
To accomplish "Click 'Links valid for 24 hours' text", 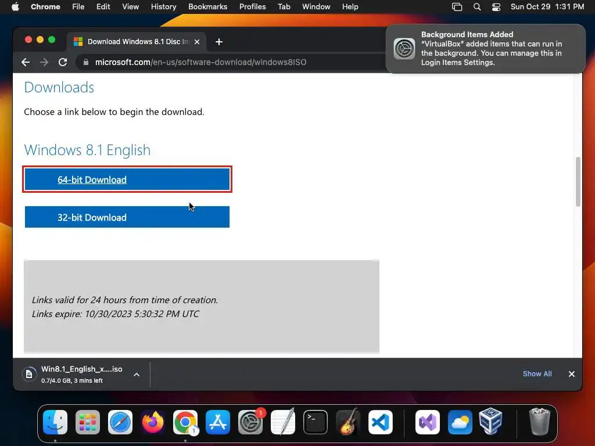I will [x=125, y=300].
